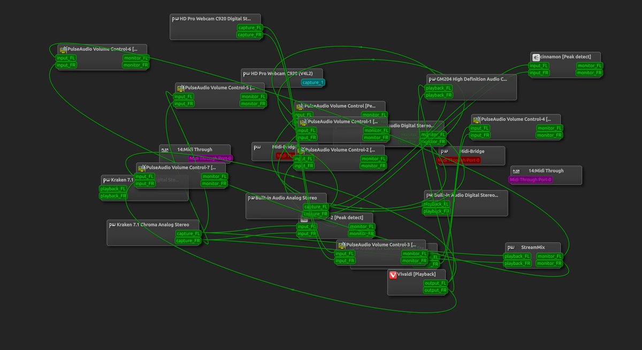The image size is (642, 350).
Task: Select playback_FL port on GM204 High Definition Audio
Action: (x=439, y=88)
